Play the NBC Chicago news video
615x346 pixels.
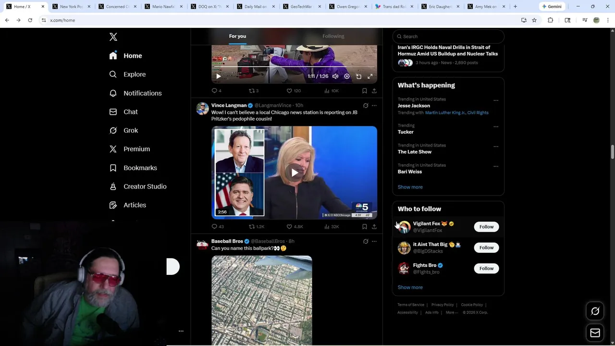295,173
